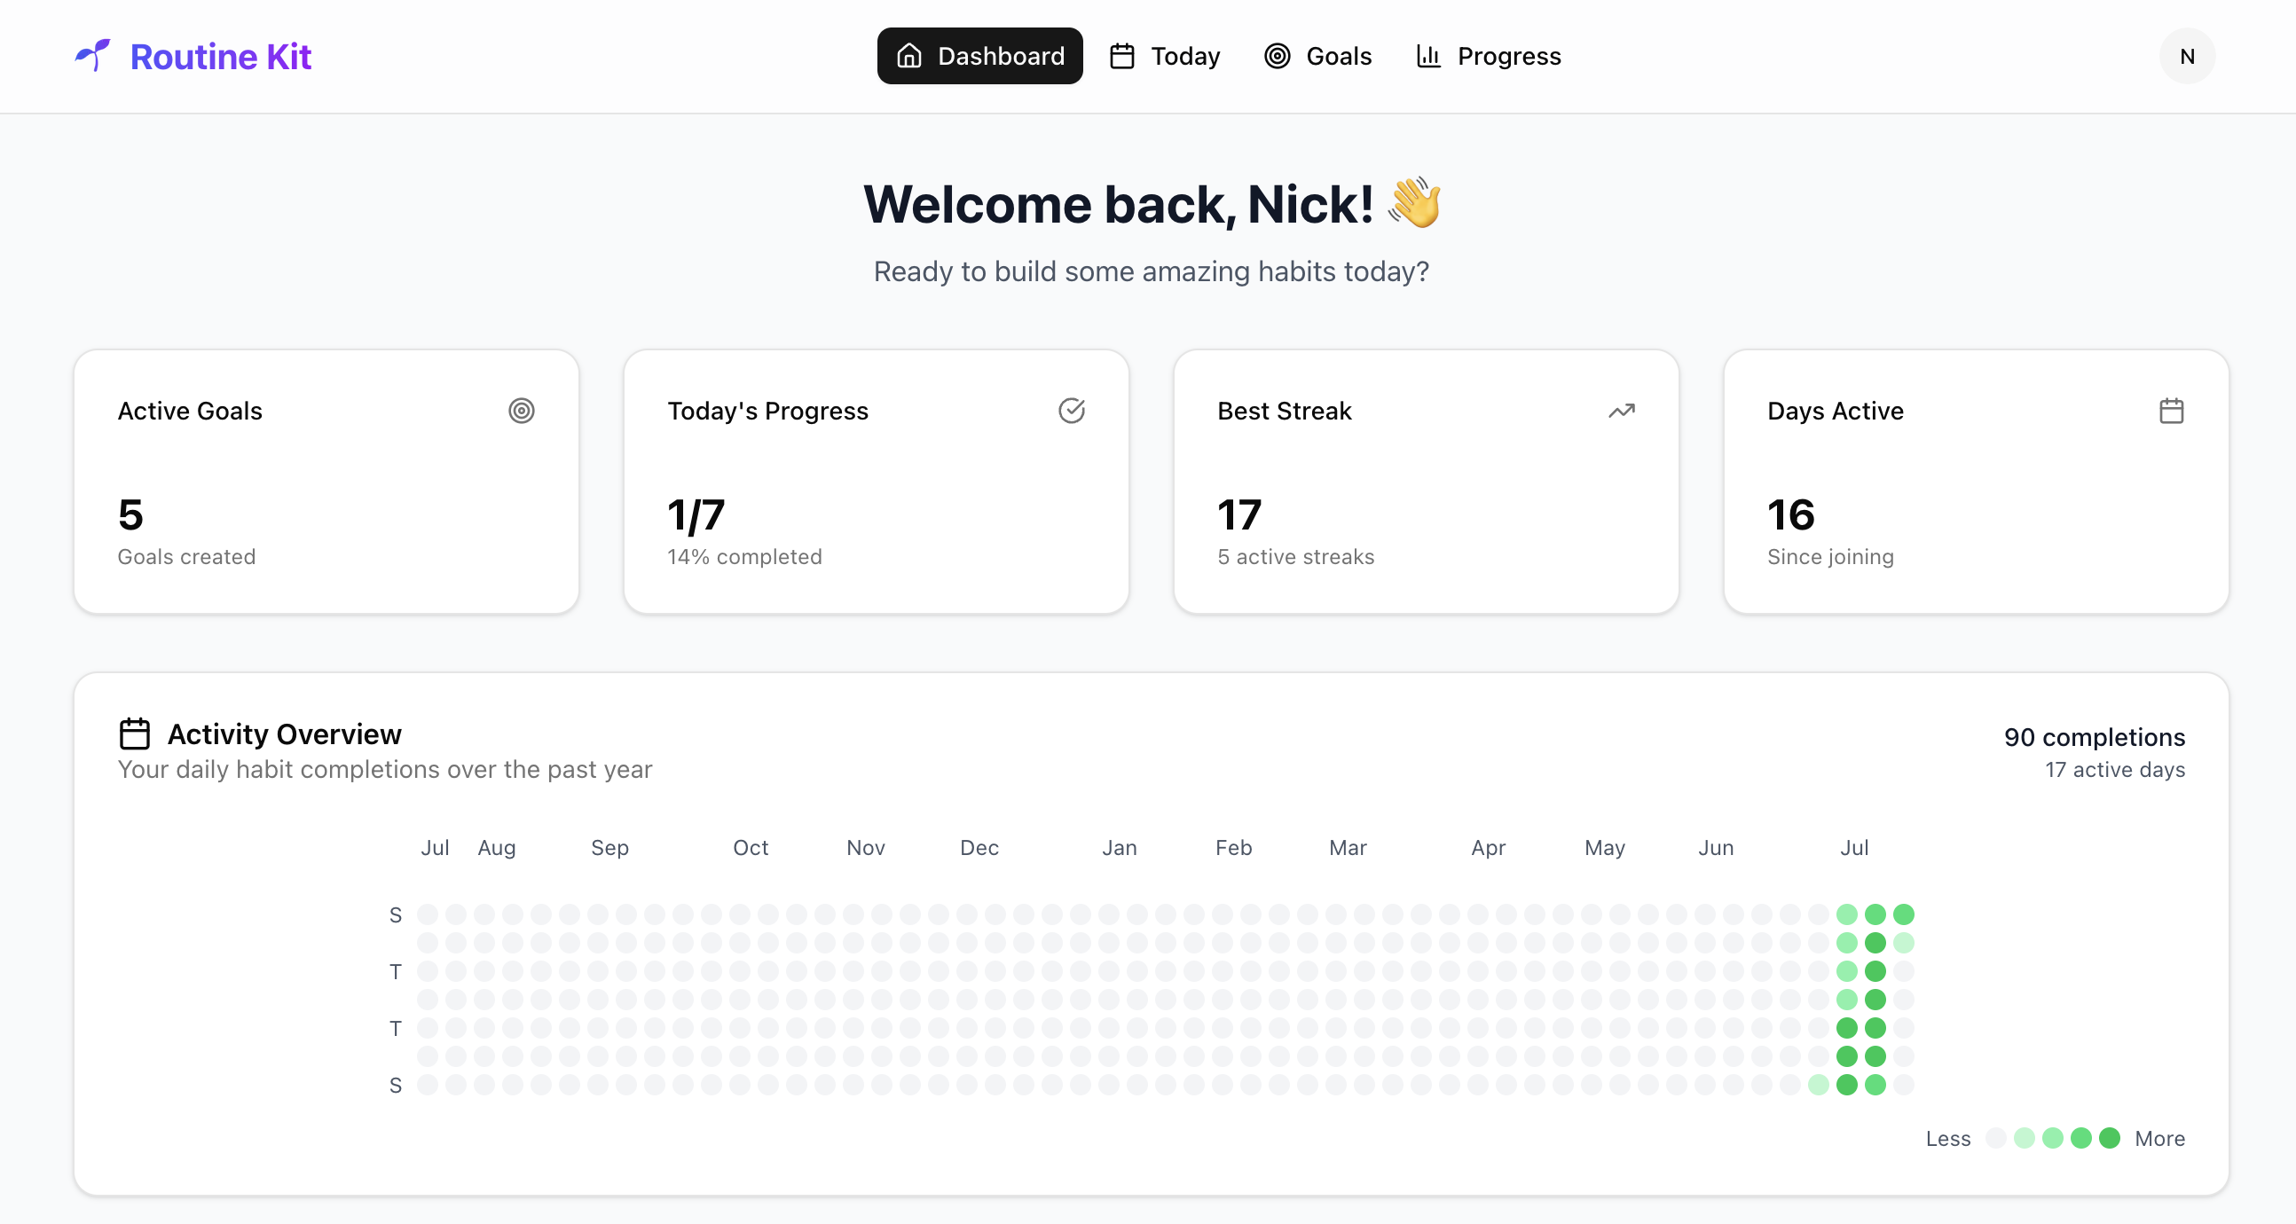Screen dimensions: 2296x1224
Task: Click the bar chart icon next to Progress
Action: click(x=1427, y=55)
